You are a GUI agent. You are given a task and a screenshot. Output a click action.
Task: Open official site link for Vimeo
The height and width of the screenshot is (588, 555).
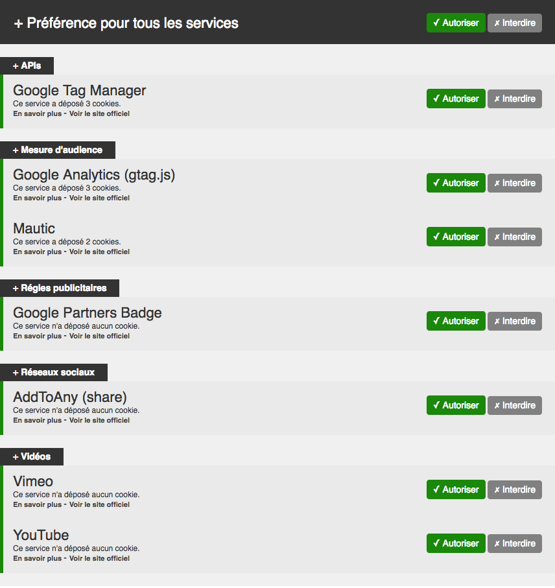(99, 505)
